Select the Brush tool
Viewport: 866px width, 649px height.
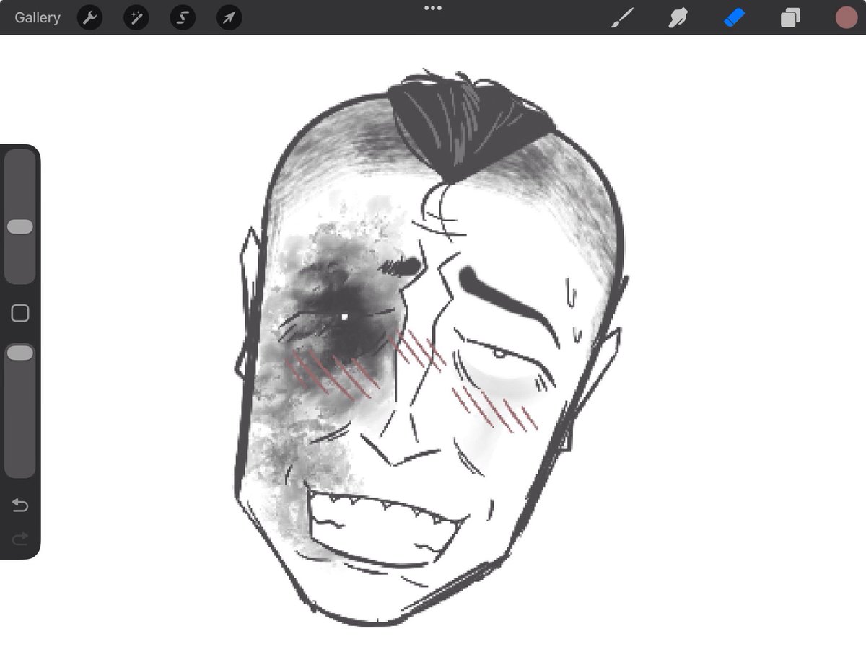tap(621, 18)
